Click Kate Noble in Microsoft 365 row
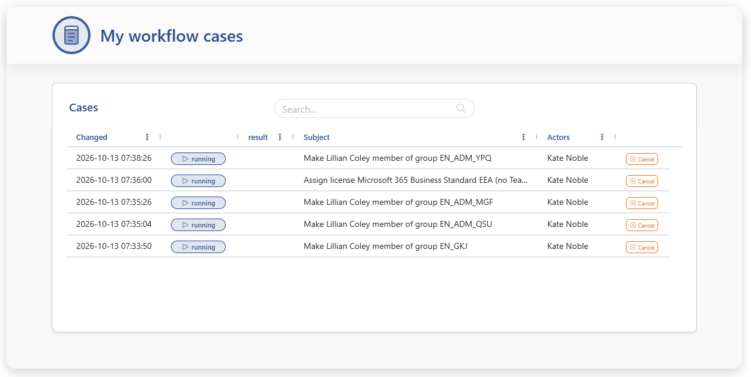The width and height of the screenshot is (751, 377). tap(568, 180)
